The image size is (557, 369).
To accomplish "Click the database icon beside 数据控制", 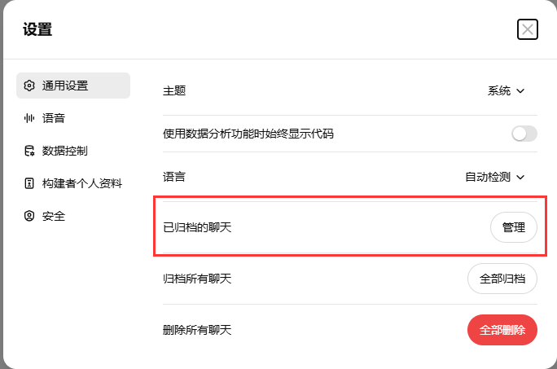I will pos(29,151).
